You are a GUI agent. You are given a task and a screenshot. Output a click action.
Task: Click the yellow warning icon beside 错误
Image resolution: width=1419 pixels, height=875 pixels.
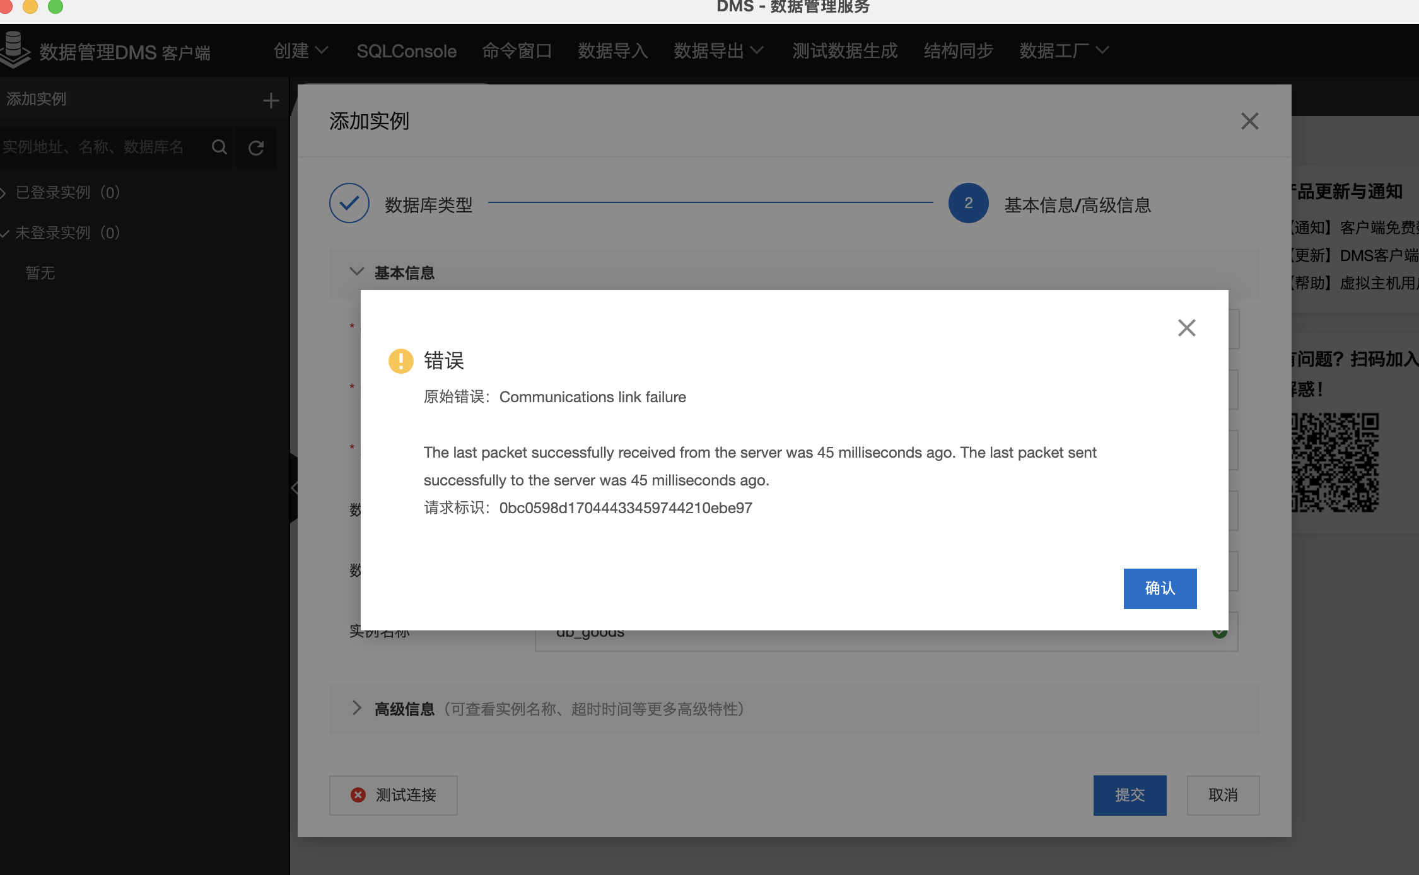[x=400, y=361]
